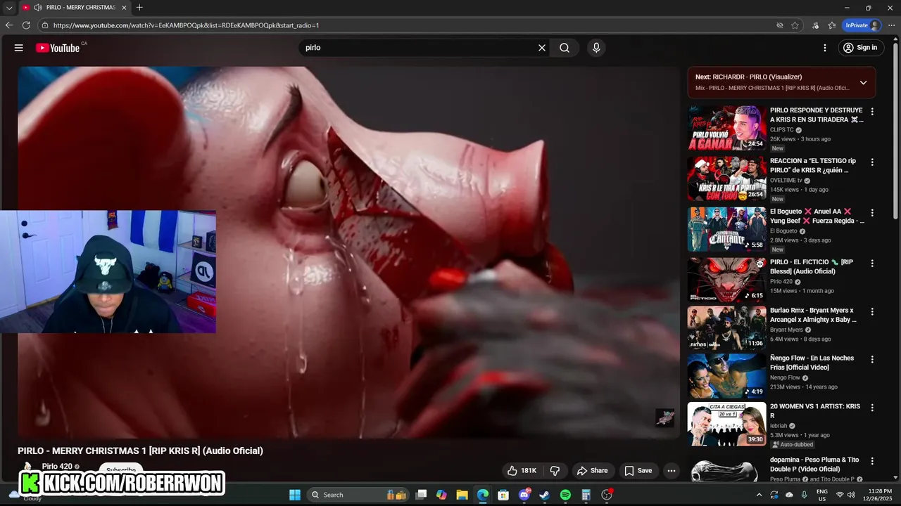
Task: Open options for '20 WOMEN VS 1 ARTIST' video
Action: [x=872, y=407]
